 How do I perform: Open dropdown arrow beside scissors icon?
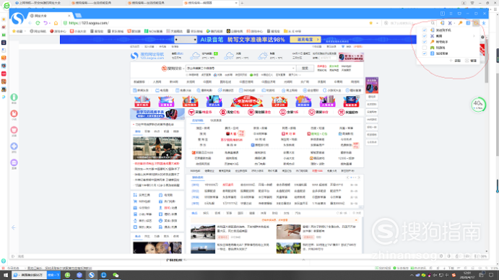point(454,23)
